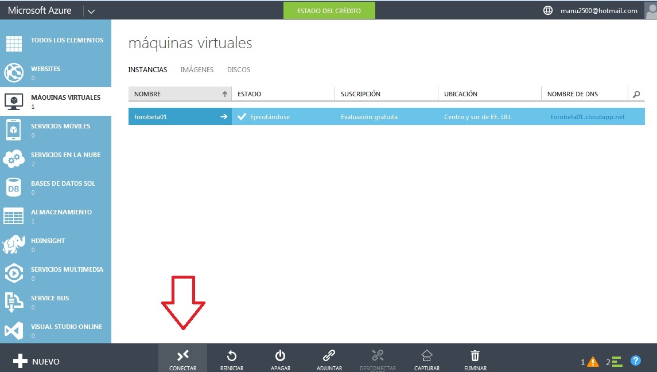The width and height of the screenshot is (657, 372).
Task: Open forobeta01.cloudapp.net DNS link
Action: tap(588, 117)
